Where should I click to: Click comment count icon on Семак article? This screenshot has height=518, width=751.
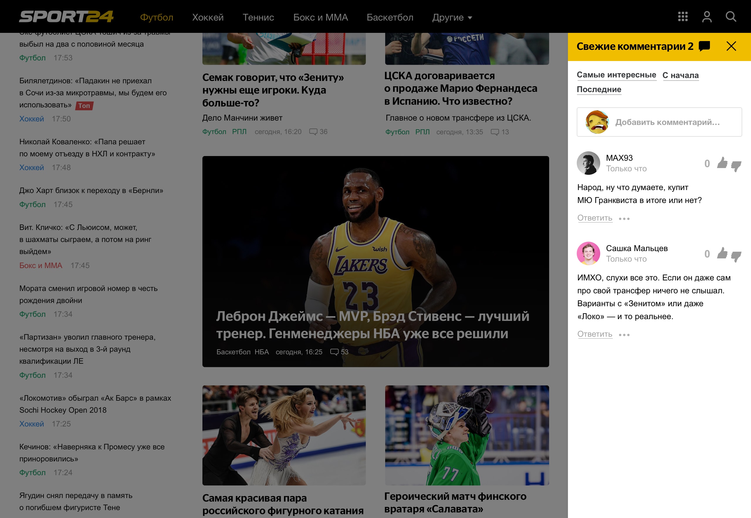point(313,132)
